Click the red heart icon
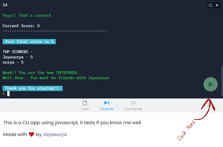 32,135
